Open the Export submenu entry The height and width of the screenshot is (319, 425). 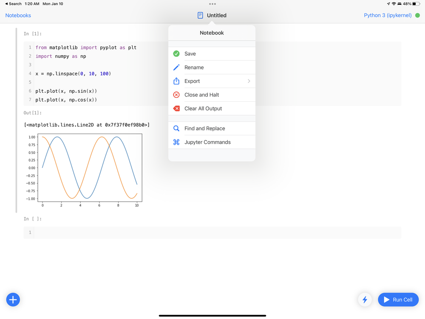coord(212,81)
